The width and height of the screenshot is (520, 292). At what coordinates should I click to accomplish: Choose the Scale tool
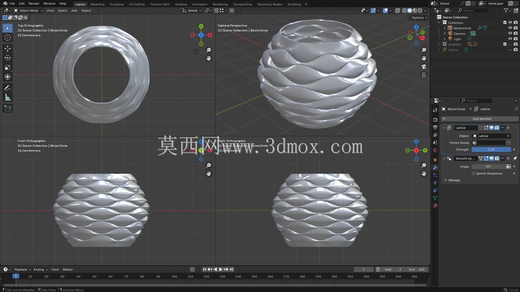point(8,67)
